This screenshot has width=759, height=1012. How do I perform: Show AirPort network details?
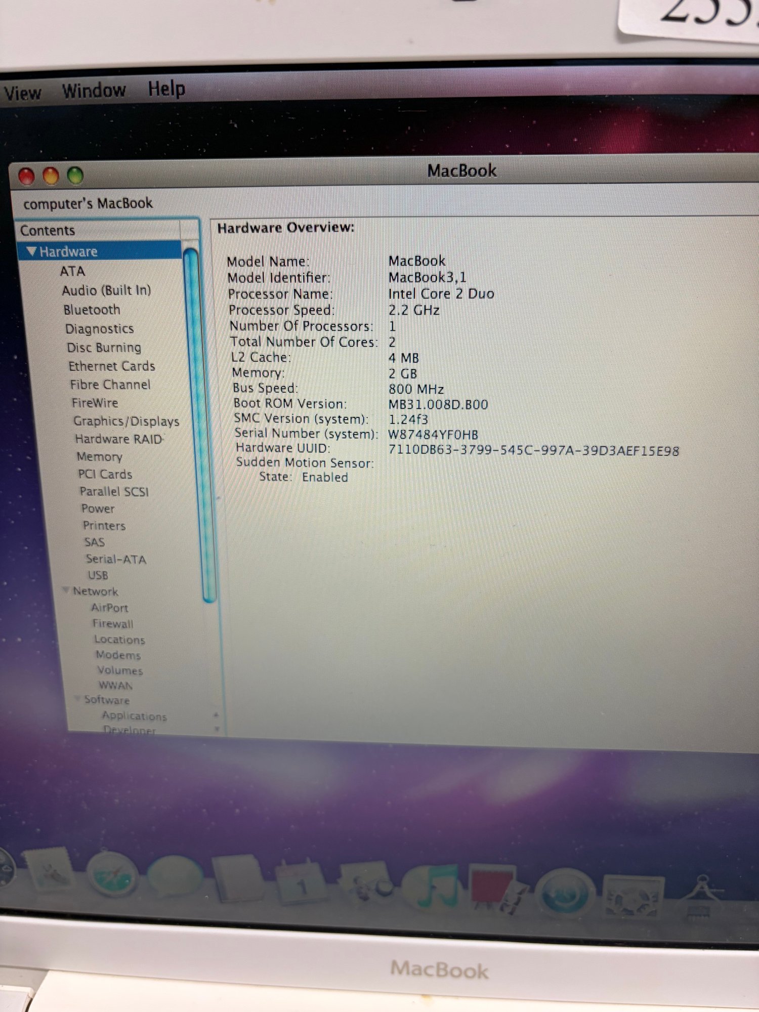pos(109,607)
